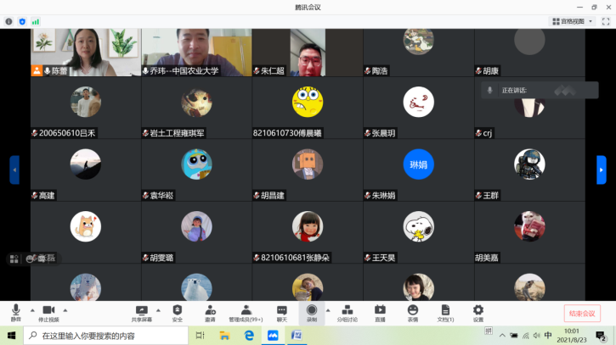Open the grid view (宫格视图) dropdown
This screenshot has width=616, height=345.
[x=572, y=21]
